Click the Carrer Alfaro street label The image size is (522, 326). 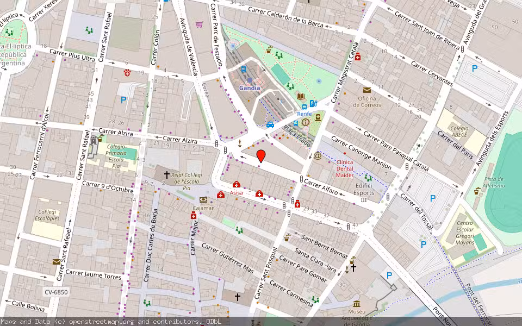pyautogui.click(x=321, y=187)
